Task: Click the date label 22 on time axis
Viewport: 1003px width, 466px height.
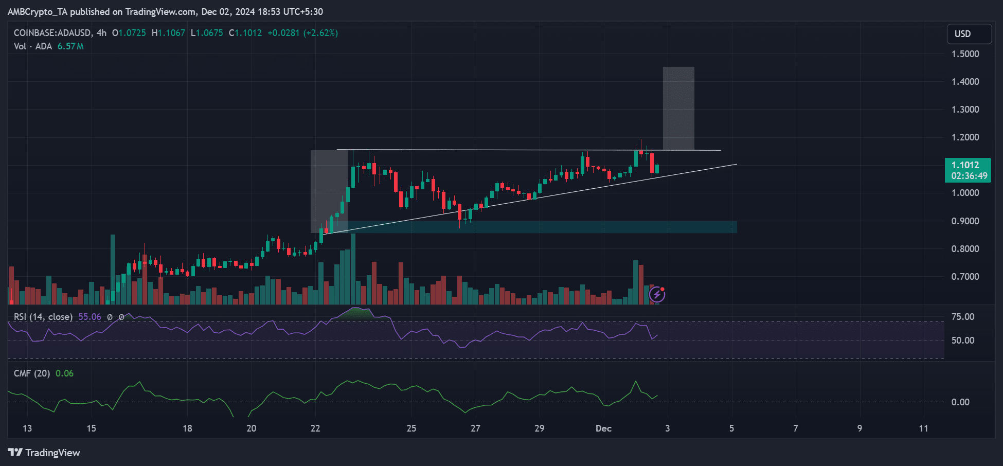Action: (x=315, y=428)
